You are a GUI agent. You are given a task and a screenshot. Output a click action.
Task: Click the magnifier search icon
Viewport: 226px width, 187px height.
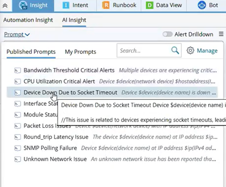175,51
